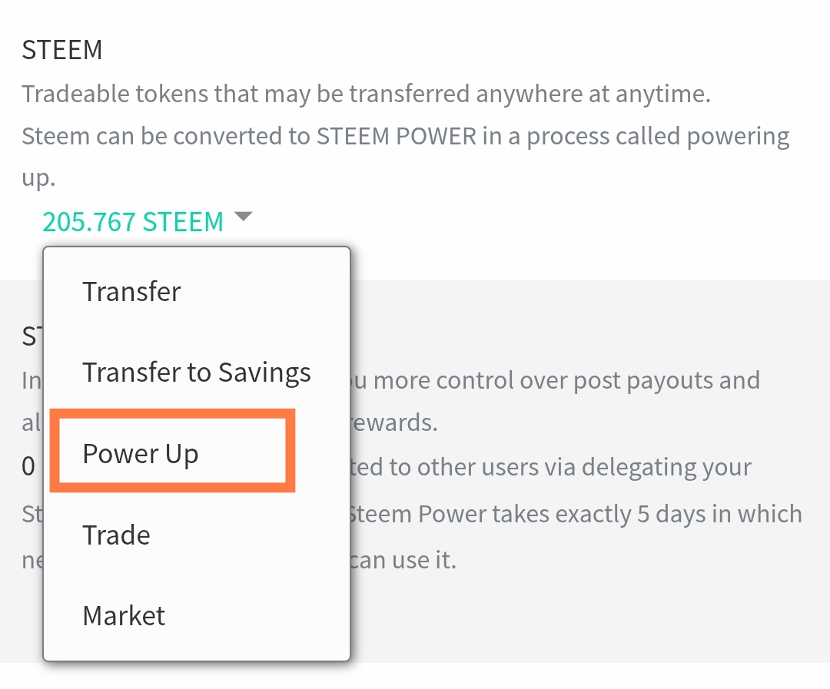The image size is (830, 689).
Task: Click the 'Tradeable tokens' description line
Action: (x=366, y=94)
